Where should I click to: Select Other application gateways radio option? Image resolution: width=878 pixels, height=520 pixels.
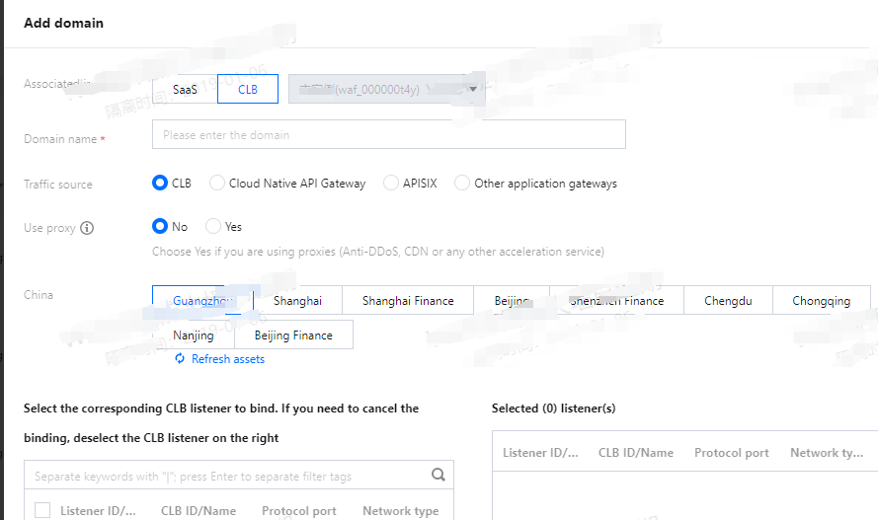462,184
